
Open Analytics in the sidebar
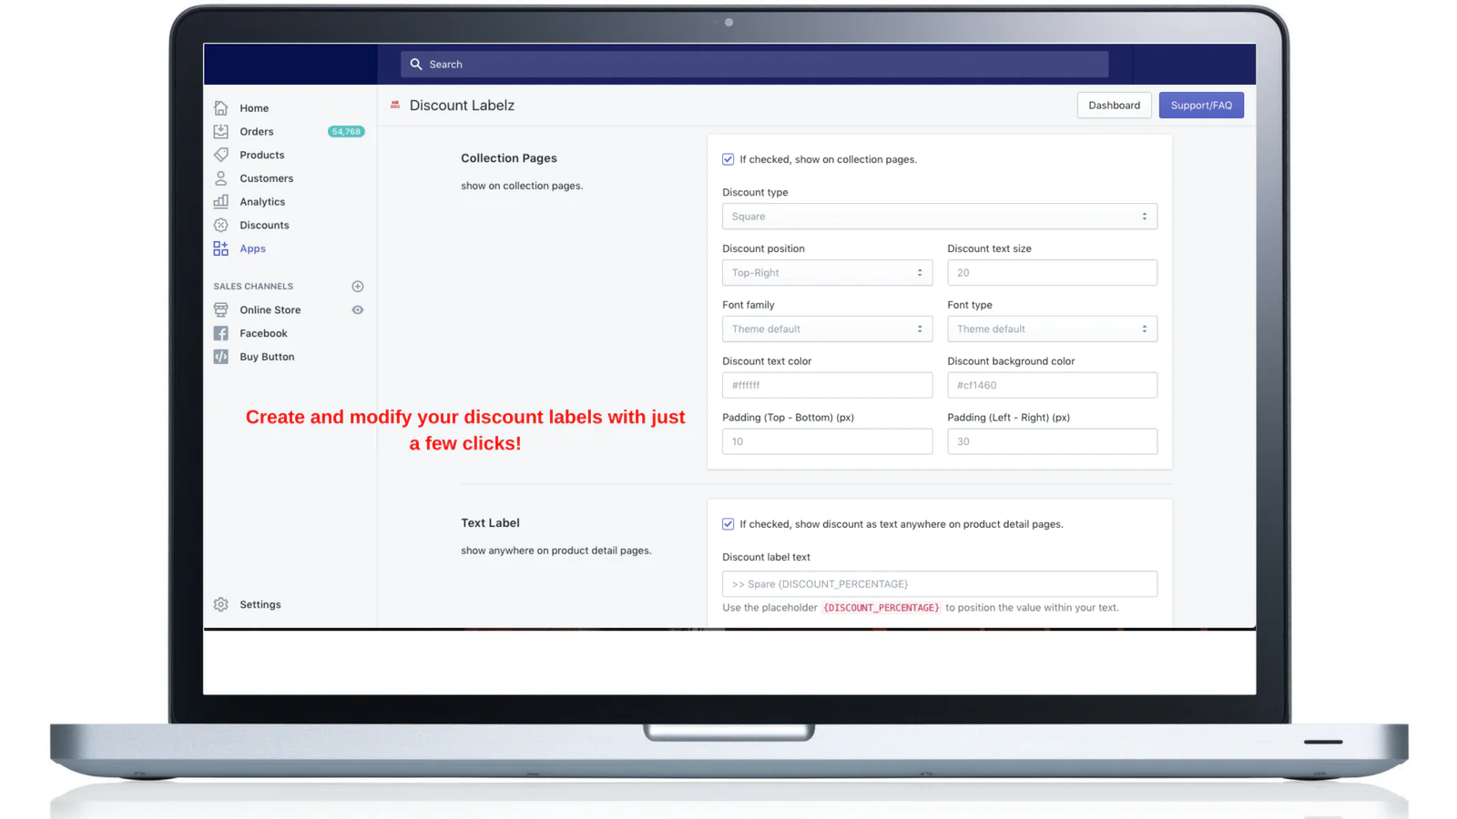point(262,202)
